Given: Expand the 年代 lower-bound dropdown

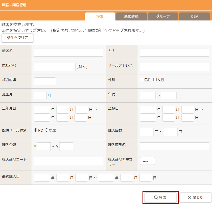Looking at the screenshot, I should point(148,96).
